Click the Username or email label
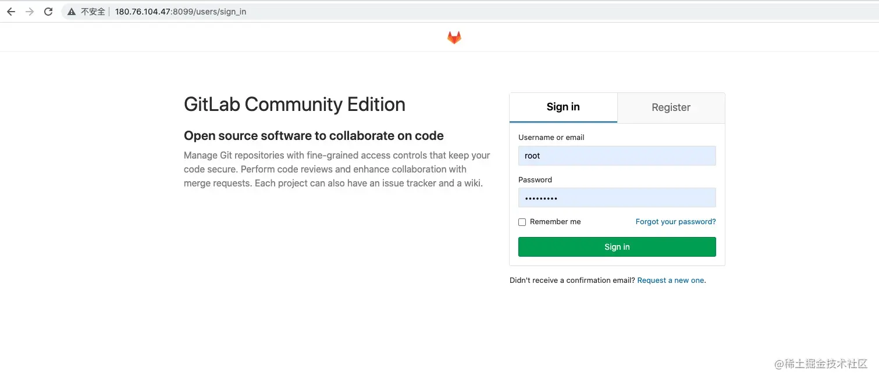The image size is (879, 381). 551,138
